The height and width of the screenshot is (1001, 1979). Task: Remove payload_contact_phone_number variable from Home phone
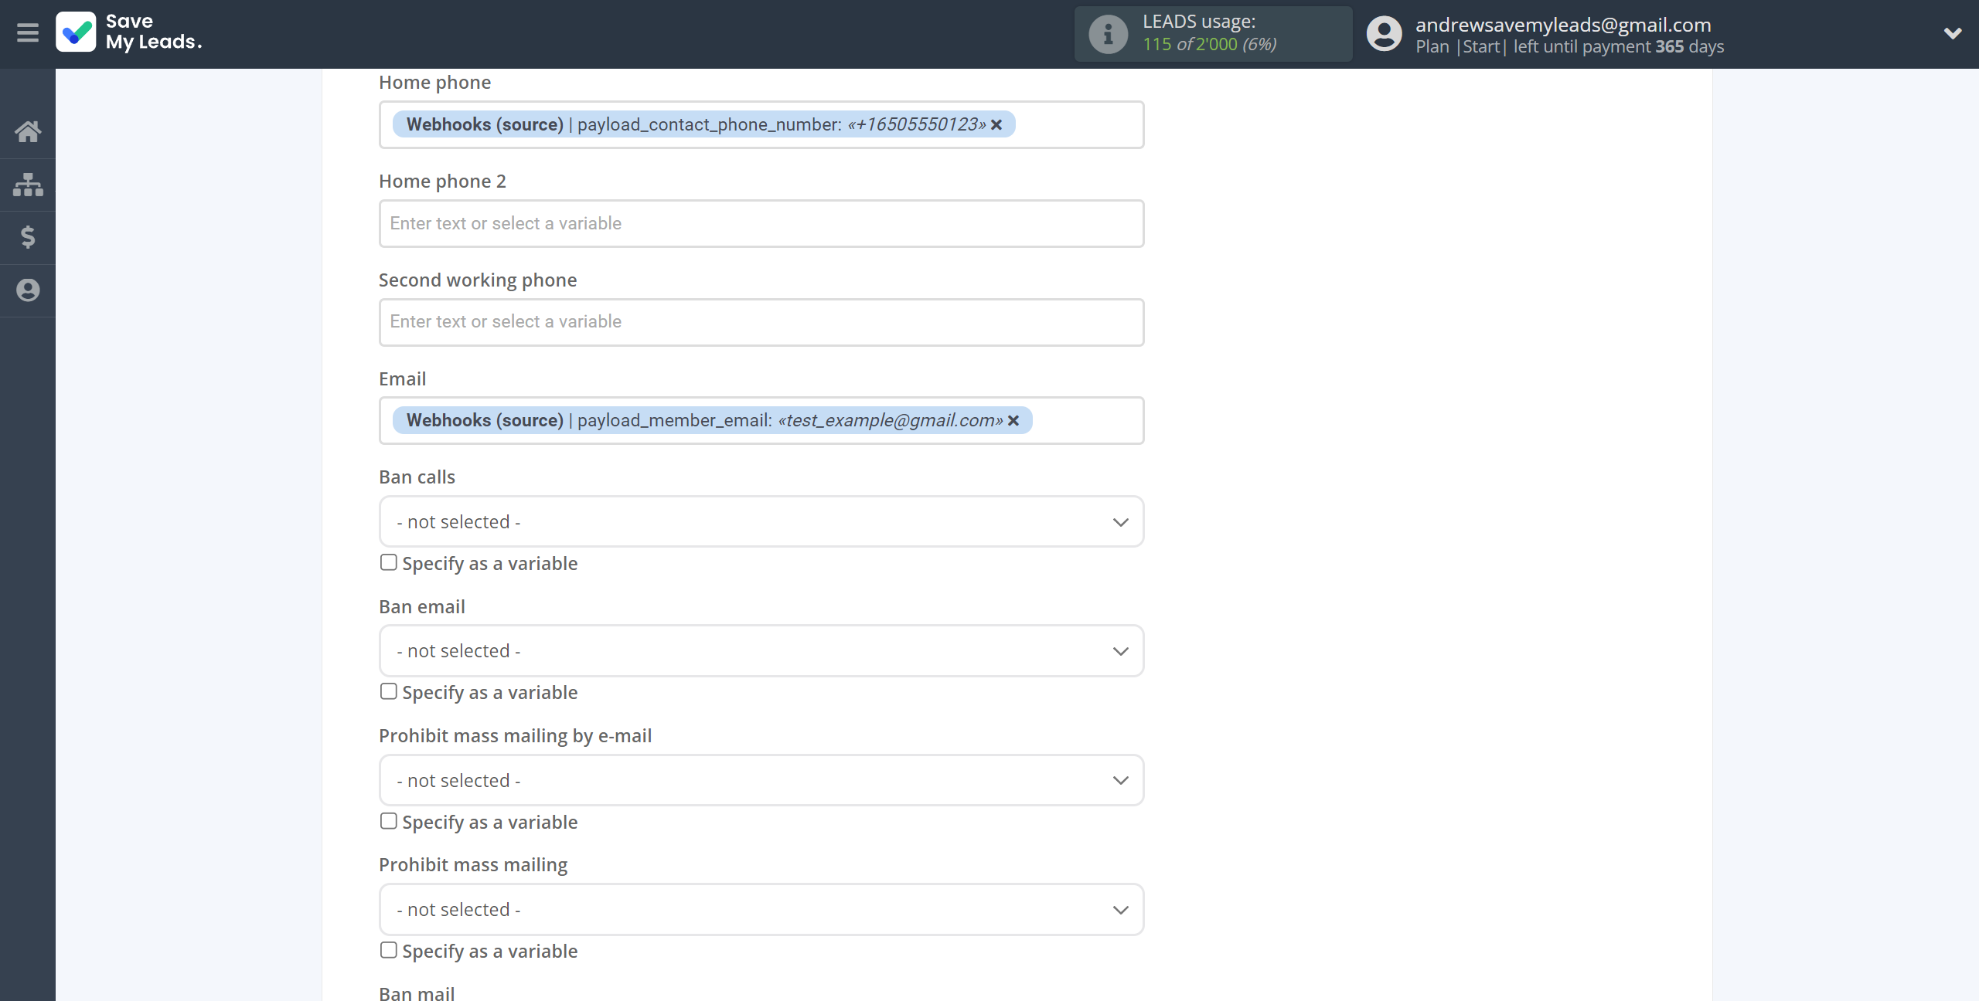pos(996,125)
